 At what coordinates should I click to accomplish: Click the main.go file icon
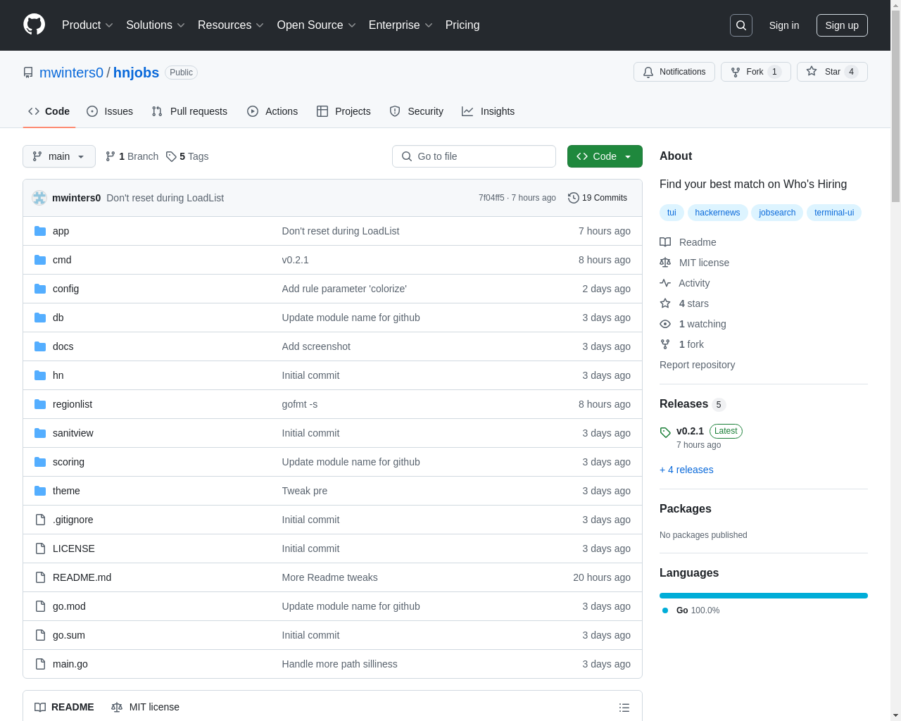[40, 664]
